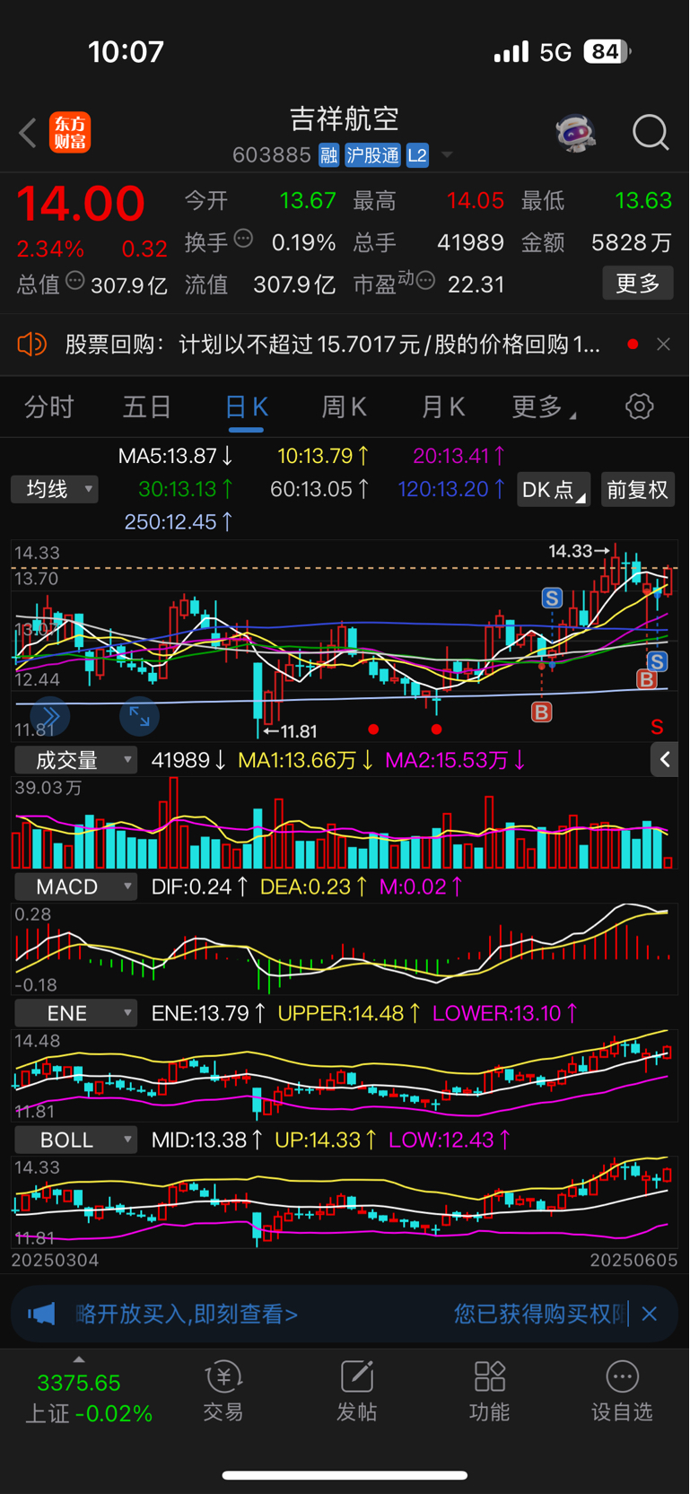Screen dimensions: 690x1494
Task: Tap the red B marker below the candles
Action: click(x=541, y=712)
